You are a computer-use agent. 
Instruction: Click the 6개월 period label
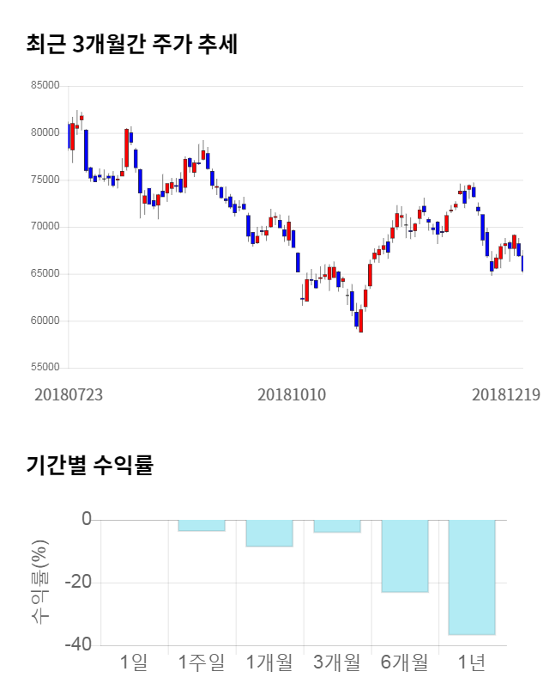click(404, 662)
